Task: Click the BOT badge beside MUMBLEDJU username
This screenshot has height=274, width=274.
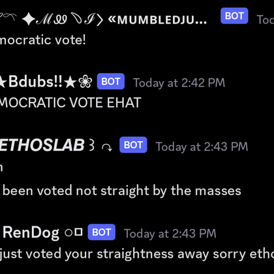Action: coord(234,16)
